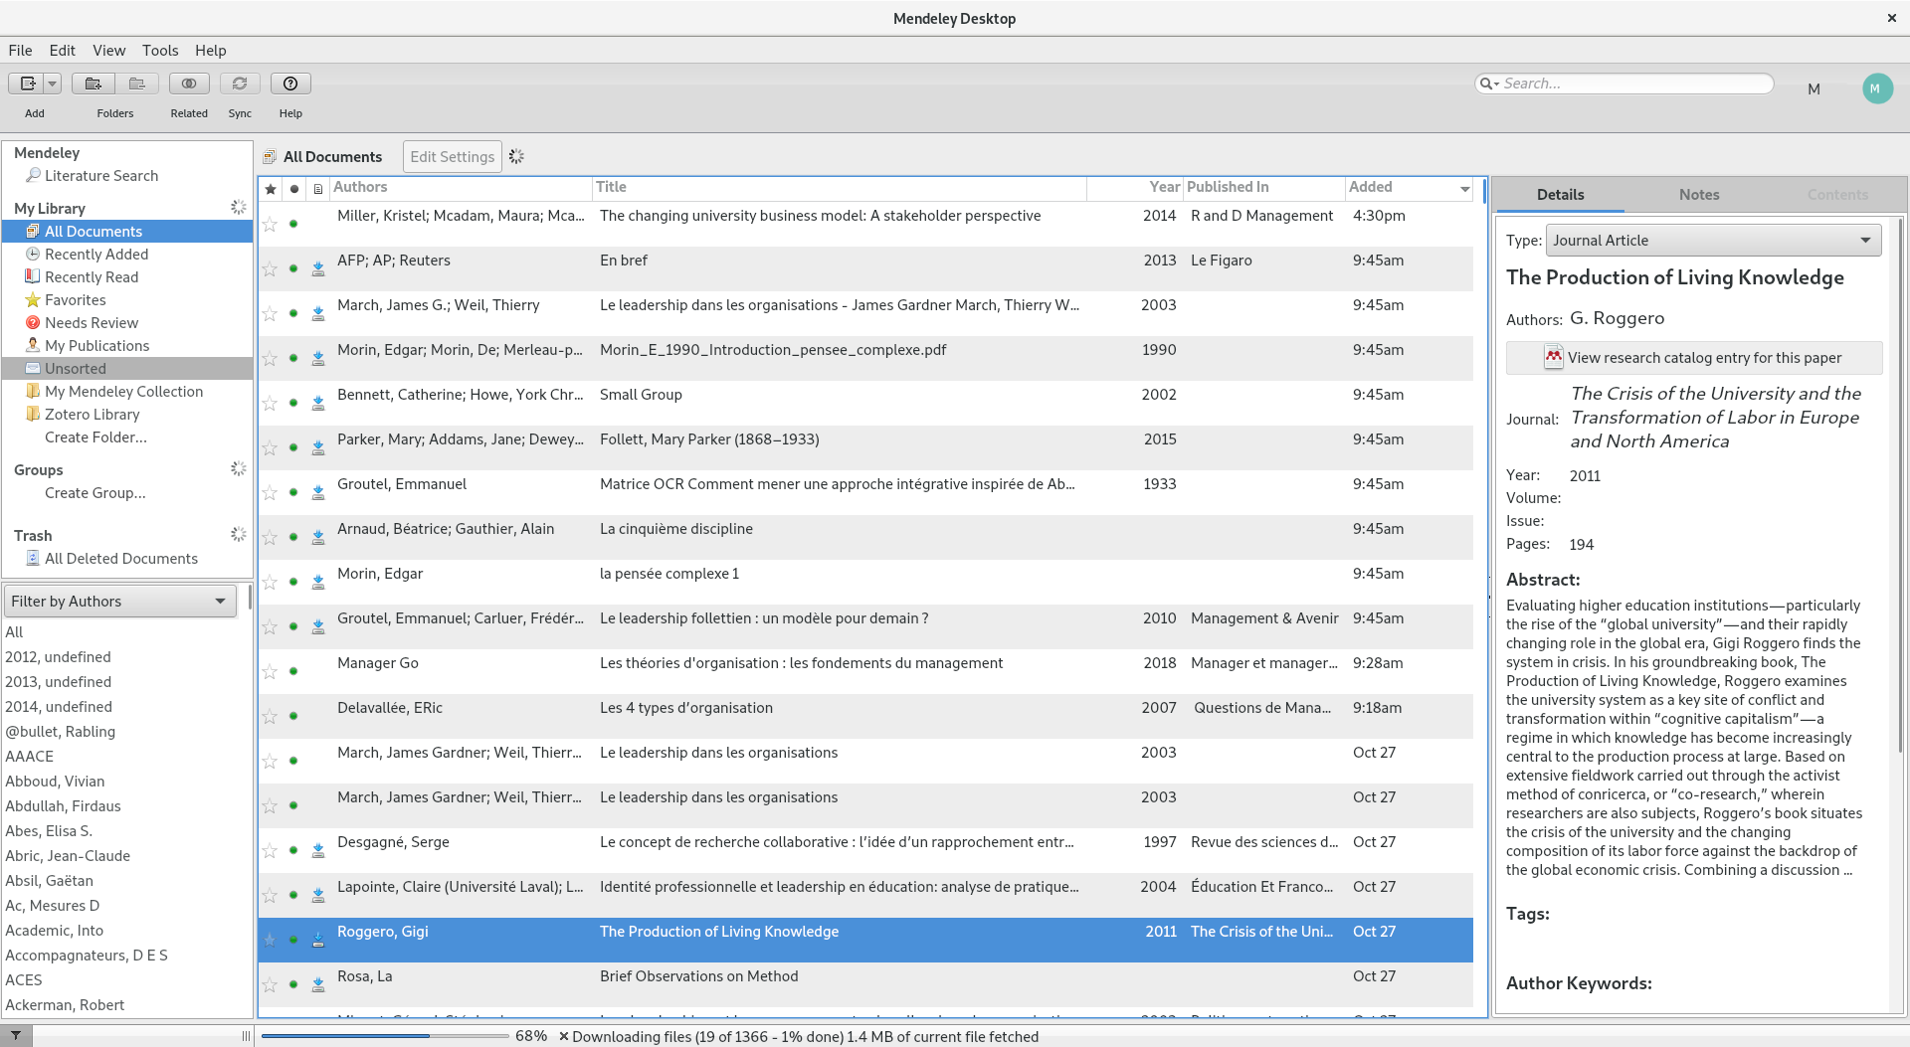
Task: Click download icon for La cinquième discipline row
Action: click(x=318, y=537)
